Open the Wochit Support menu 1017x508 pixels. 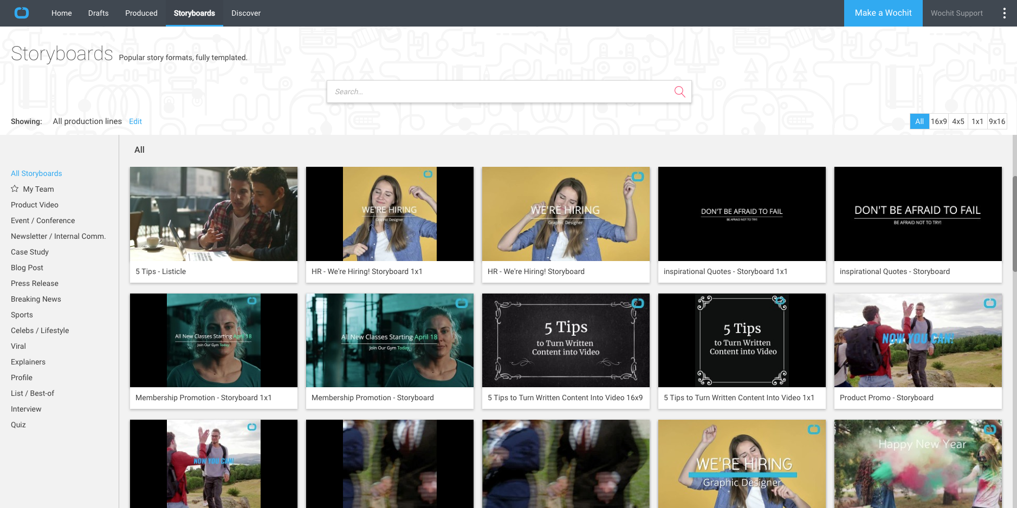957,13
